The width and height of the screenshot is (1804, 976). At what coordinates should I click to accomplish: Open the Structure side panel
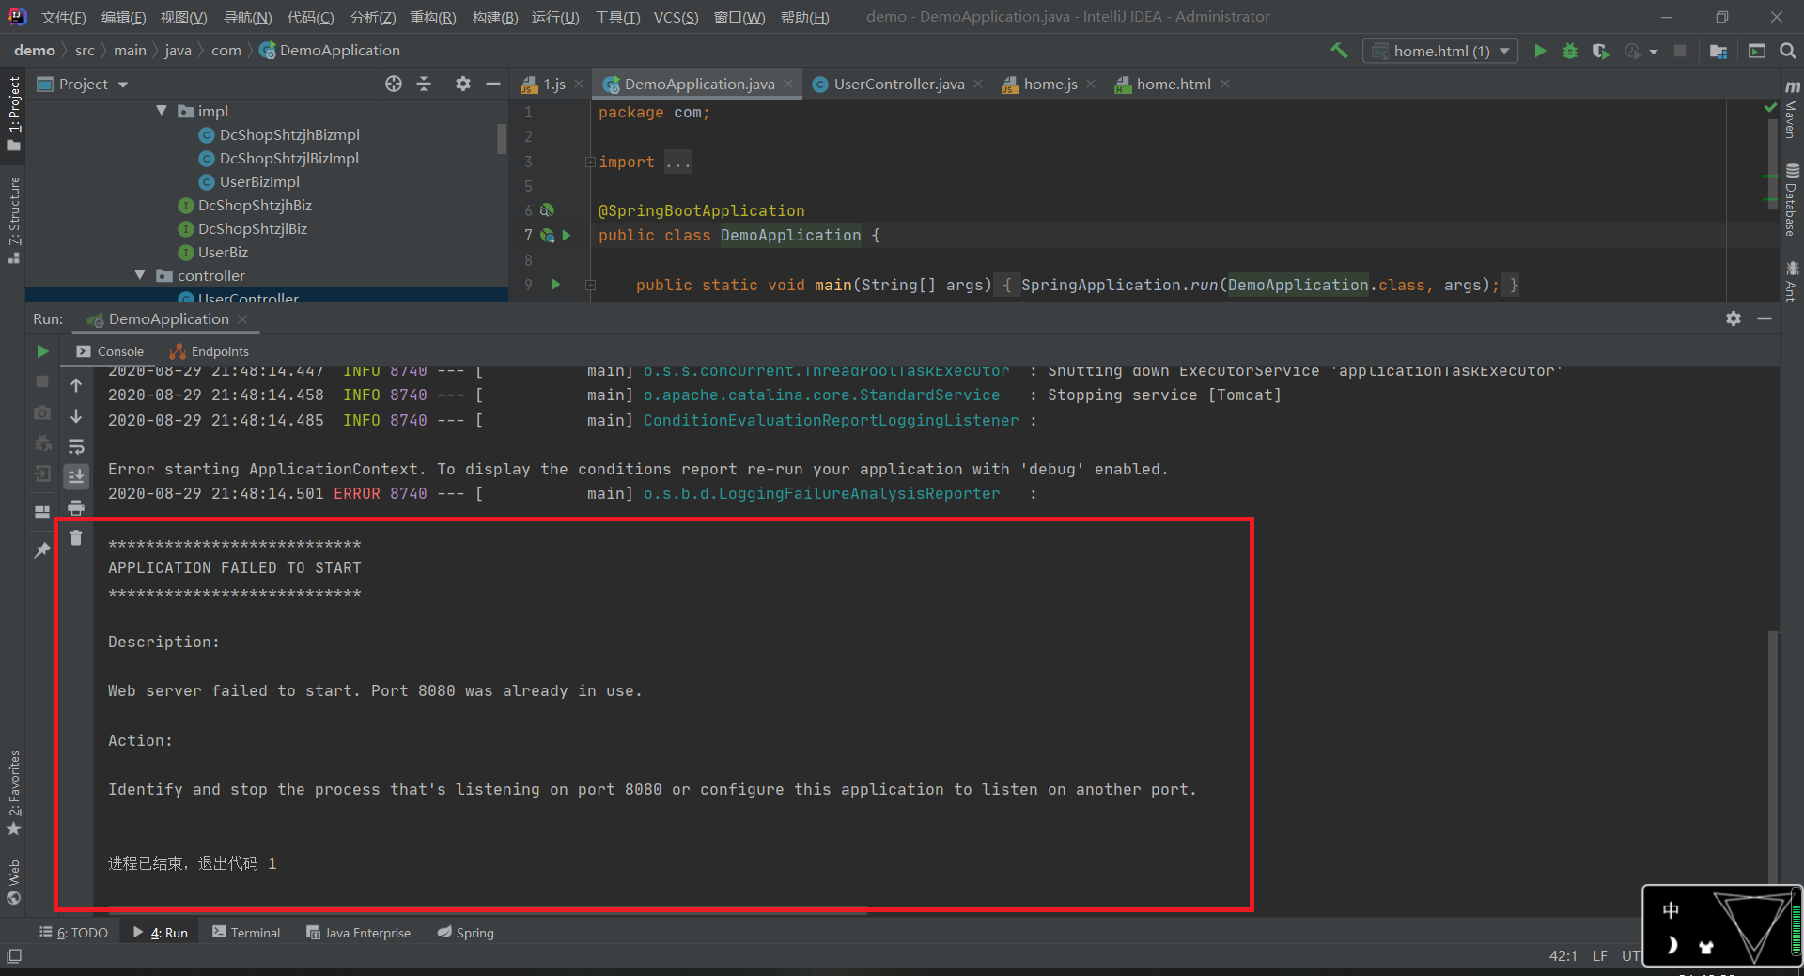click(13, 220)
